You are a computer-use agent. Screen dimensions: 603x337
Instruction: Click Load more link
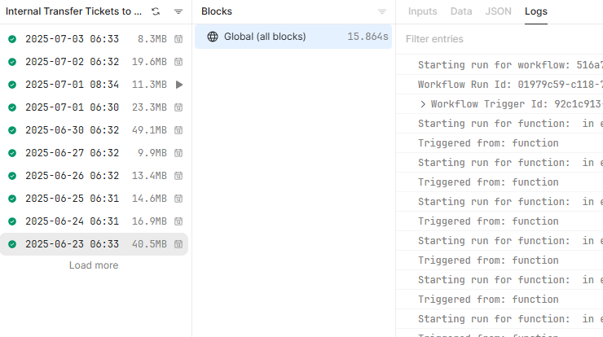coord(94,265)
